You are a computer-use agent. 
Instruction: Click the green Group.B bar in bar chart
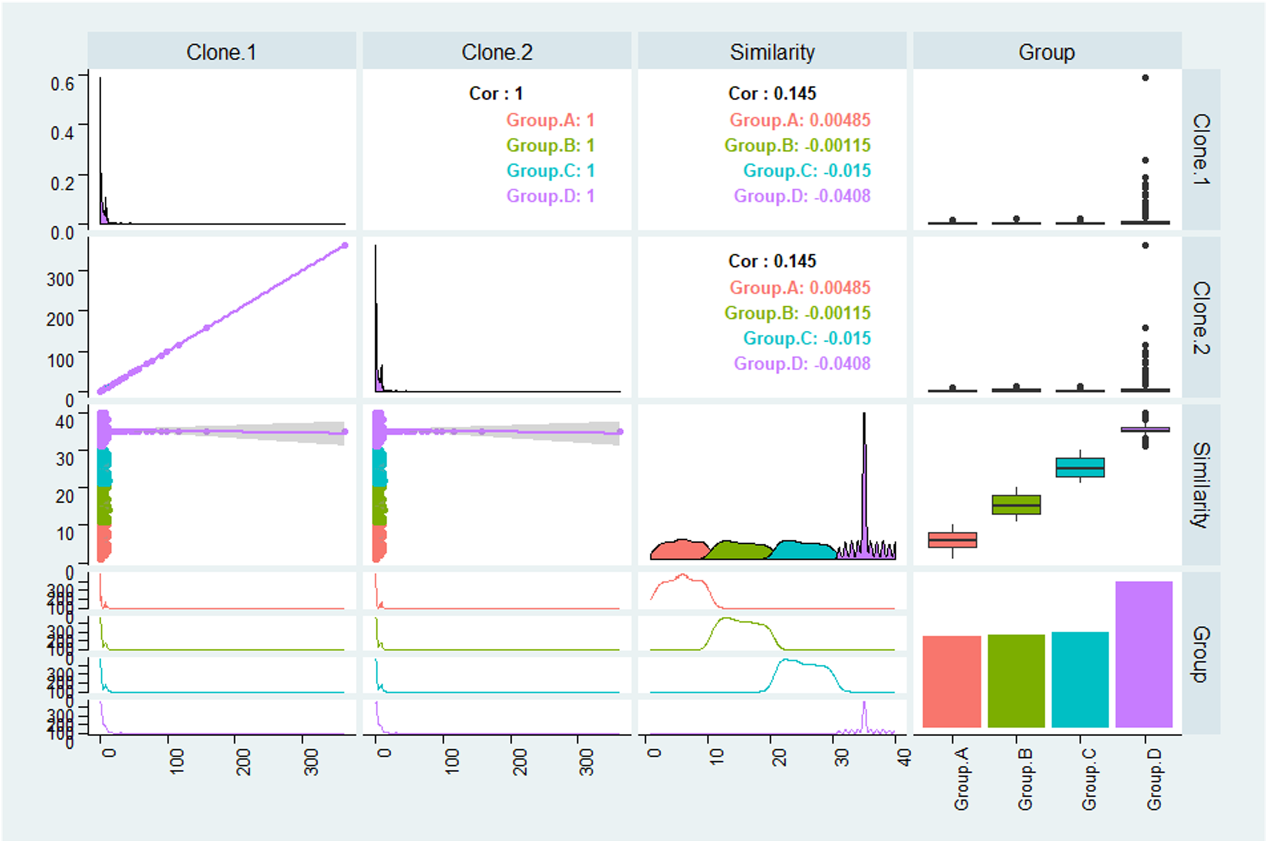tap(1017, 681)
